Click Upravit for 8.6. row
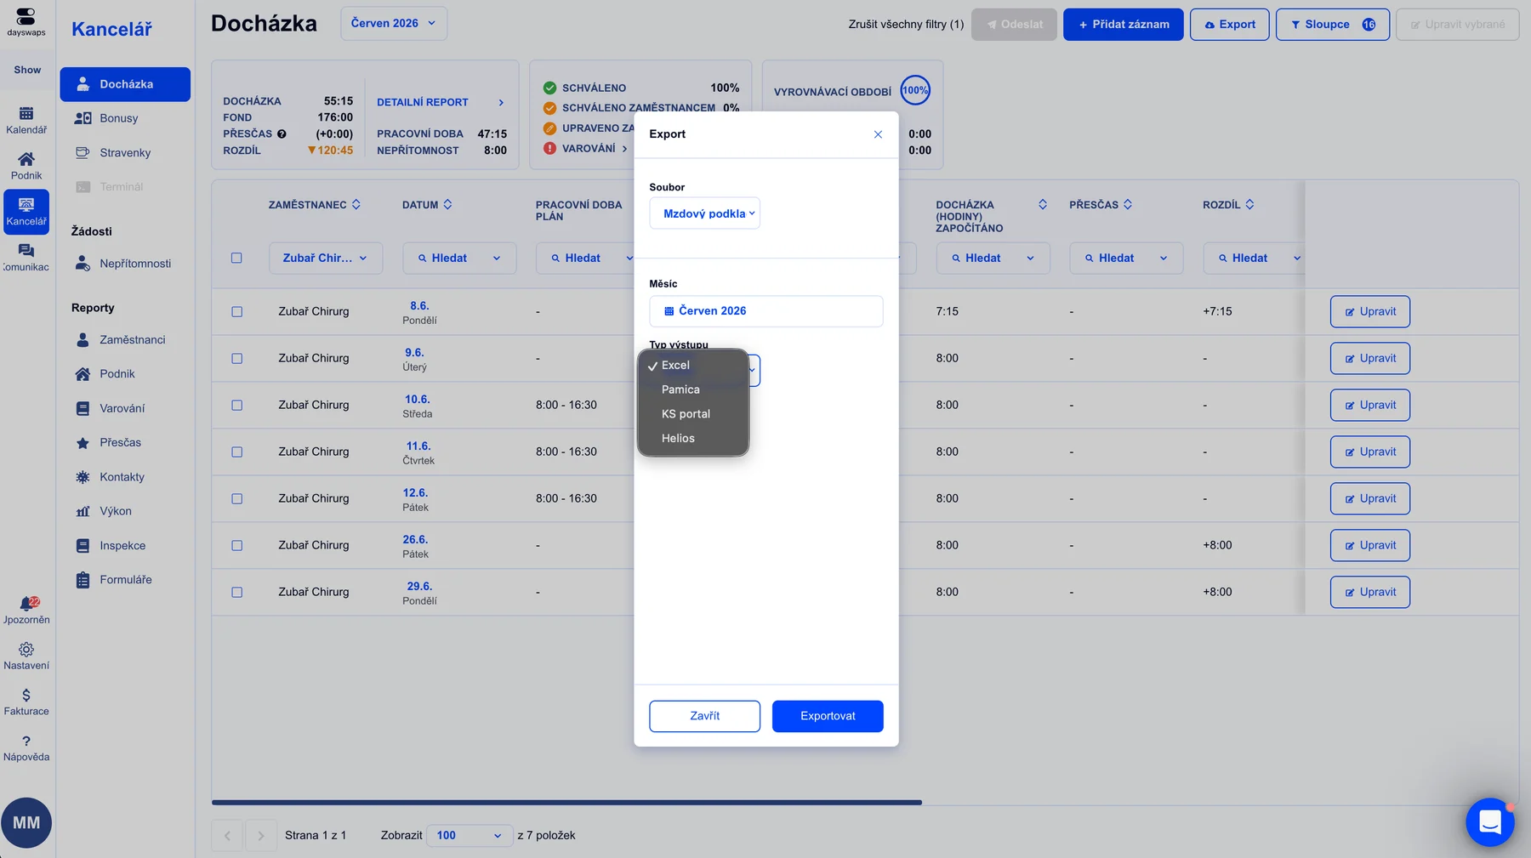The width and height of the screenshot is (1531, 858). coord(1370,312)
